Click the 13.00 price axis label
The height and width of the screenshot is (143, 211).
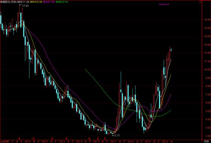pyautogui.click(x=206, y=45)
